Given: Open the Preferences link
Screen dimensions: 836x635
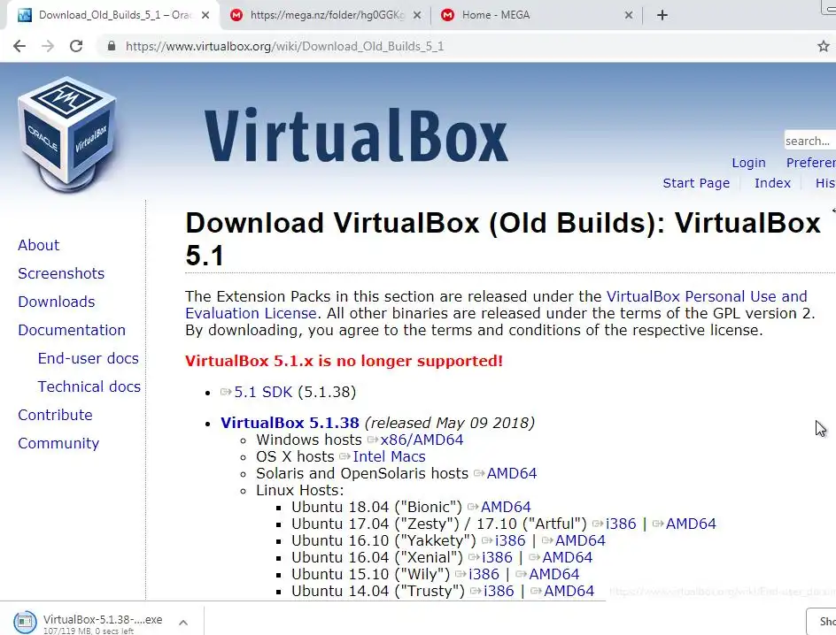Looking at the screenshot, I should point(811,163).
